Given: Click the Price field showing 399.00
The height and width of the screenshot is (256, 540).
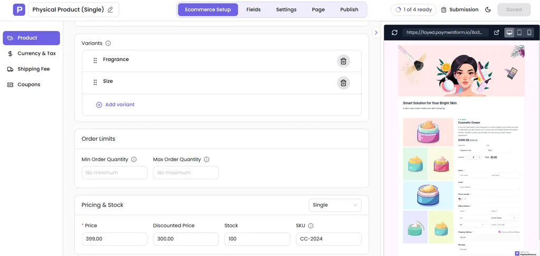Looking at the screenshot, I should point(114,239).
